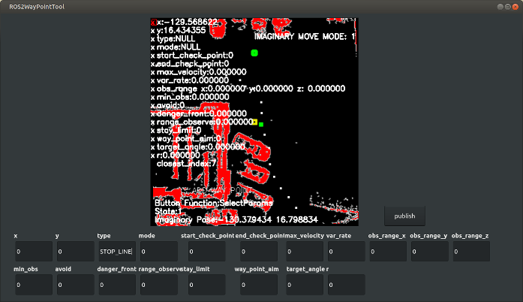Click the 'y:16.434355' overlay text
This screenshot has width=523, height=302.
pyautogui.click(x=181, y=30)
